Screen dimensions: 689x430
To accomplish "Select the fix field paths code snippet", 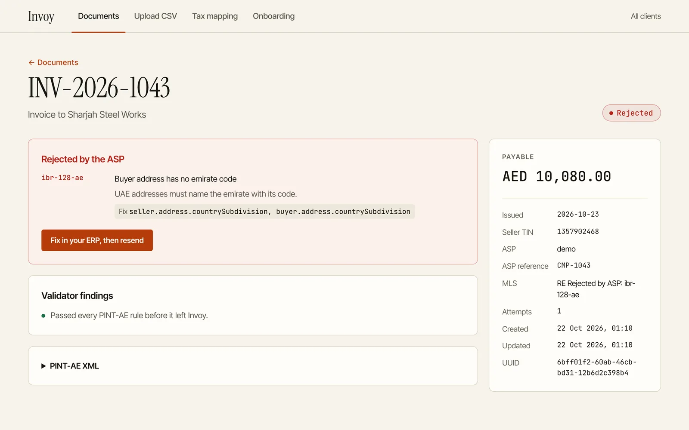I will 264,212.
